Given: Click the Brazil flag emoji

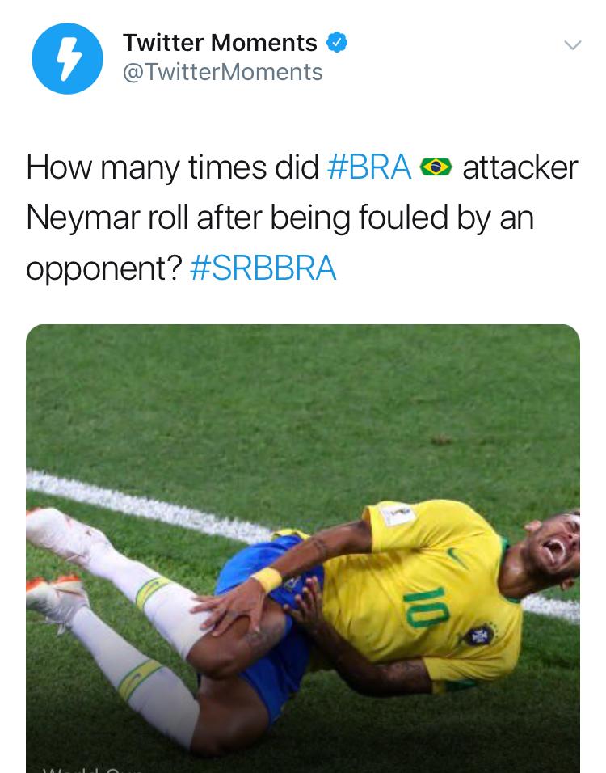Looking at the screenshot, I should (x=436, y=167).
